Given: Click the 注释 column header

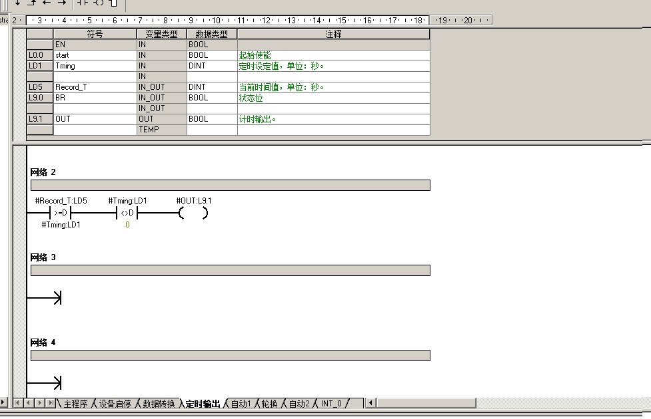Looking at the screenshot, I should tap(333, 34).
